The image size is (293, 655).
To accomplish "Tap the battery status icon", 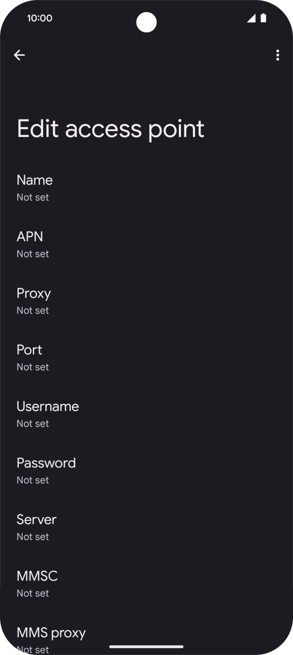I will coord(264,18).
